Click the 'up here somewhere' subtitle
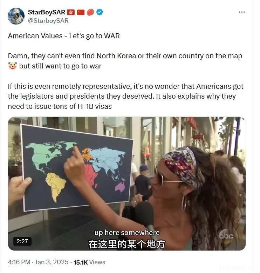 point(127,233)
